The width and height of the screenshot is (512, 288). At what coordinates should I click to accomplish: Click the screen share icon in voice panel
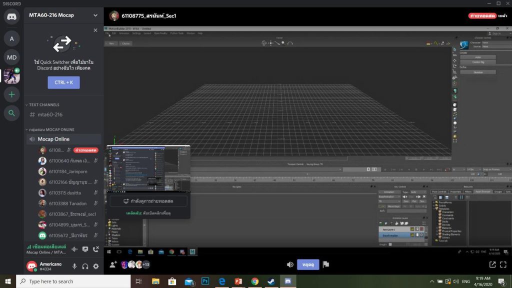tap(85, 249)
